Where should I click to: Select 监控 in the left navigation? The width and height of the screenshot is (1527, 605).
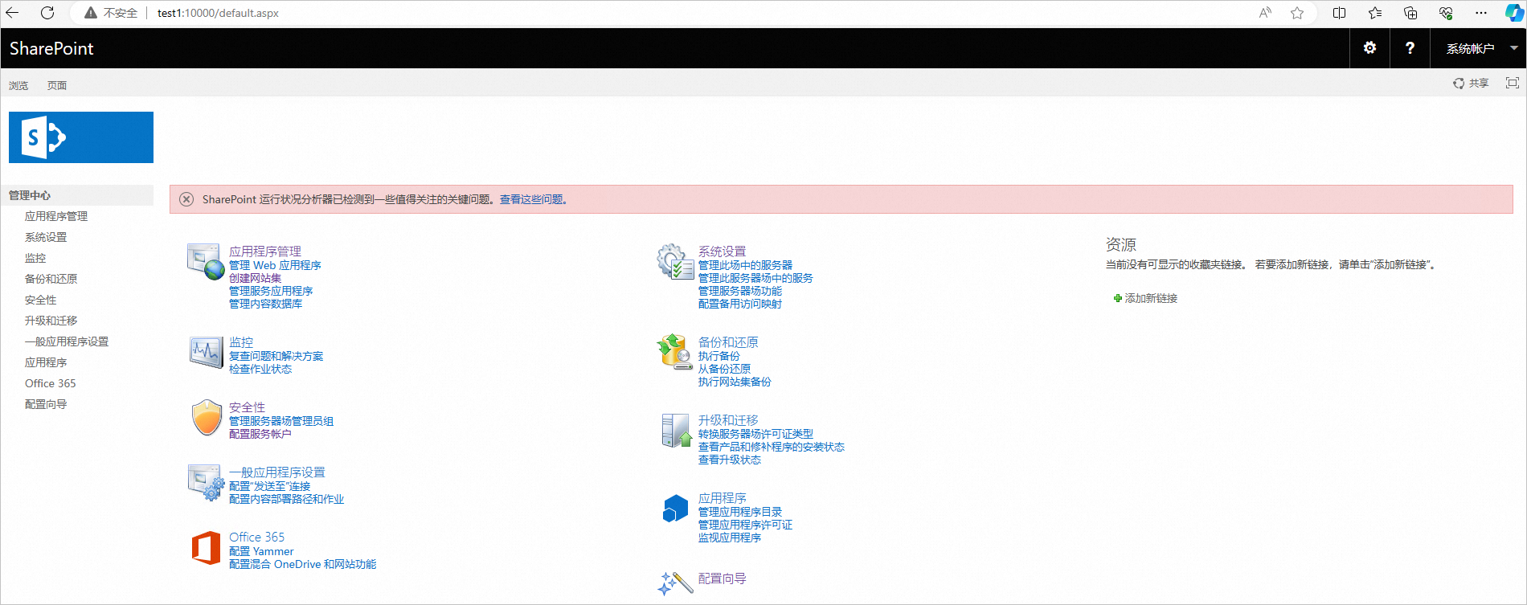(x=35, y=258)
